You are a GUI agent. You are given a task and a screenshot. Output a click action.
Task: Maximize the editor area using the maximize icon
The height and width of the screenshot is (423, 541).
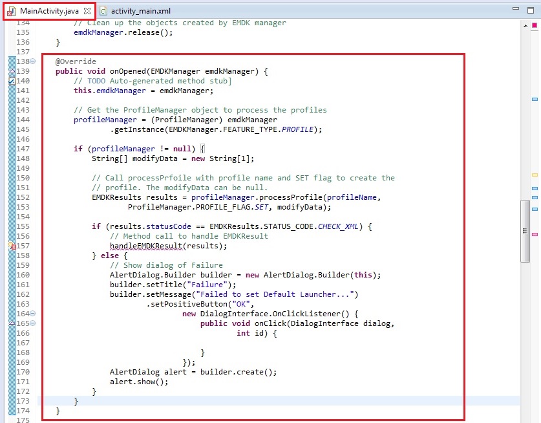pyautogui.click(x=529, y=10)
